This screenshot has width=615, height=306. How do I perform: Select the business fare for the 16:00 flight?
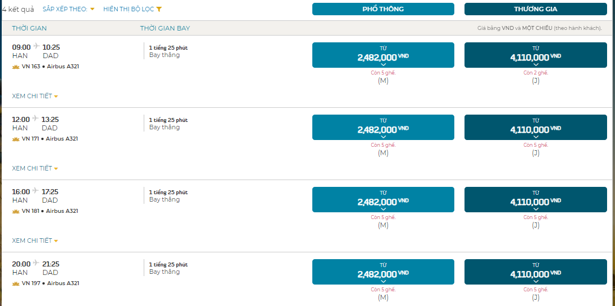[x=536, y=199]
